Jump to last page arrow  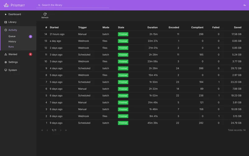point(66,130)
